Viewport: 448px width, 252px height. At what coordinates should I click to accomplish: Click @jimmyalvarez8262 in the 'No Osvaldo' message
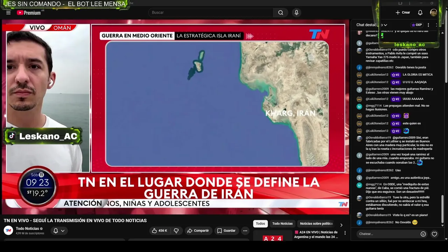(379, 223)
